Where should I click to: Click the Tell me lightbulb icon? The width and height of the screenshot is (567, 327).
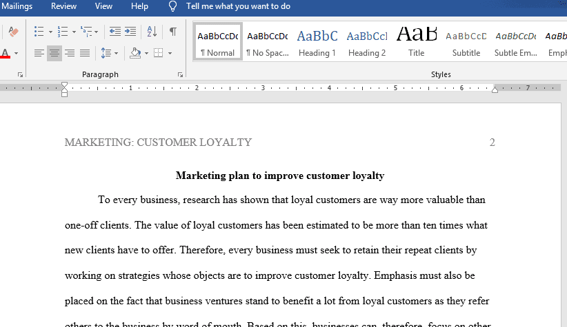pos(173,6)
